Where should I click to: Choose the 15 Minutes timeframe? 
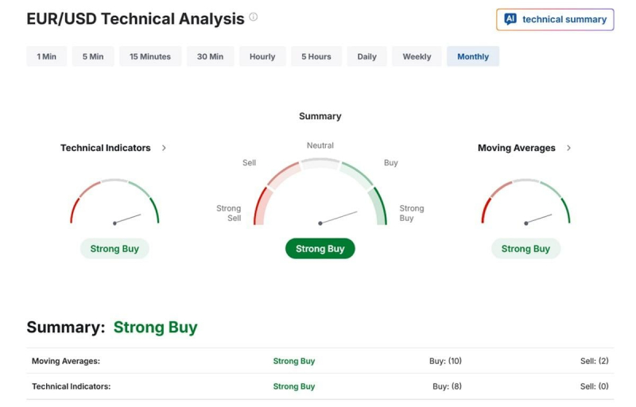tap(150, 56)
